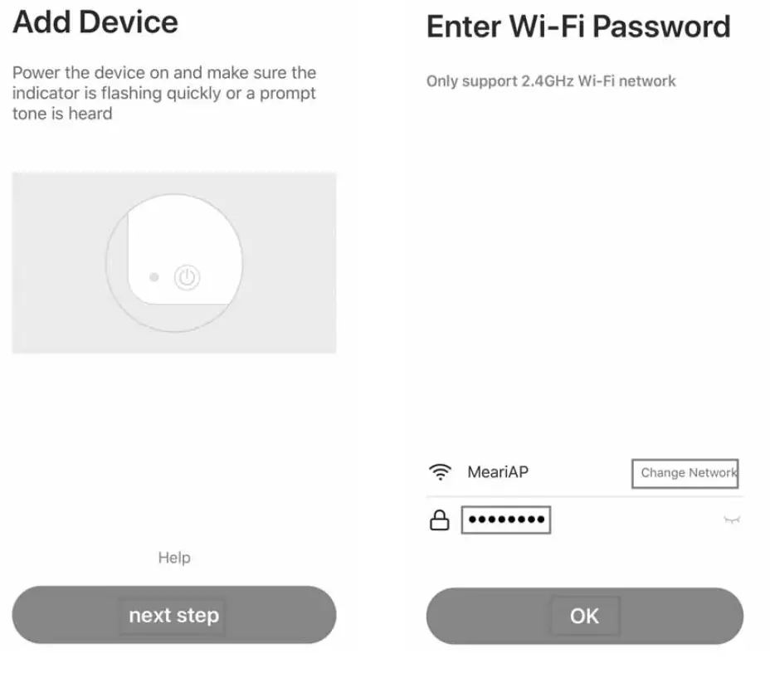Click the padlock icon next to the password field
Viewport: 770px width, 673px height.
click(x=440, y=519)
